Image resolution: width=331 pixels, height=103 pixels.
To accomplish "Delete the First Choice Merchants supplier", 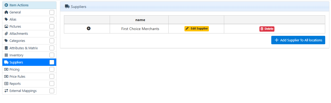I will click(267, 29).
